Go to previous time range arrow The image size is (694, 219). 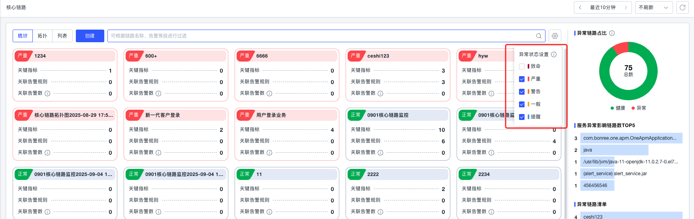click(x=580, y=7)
